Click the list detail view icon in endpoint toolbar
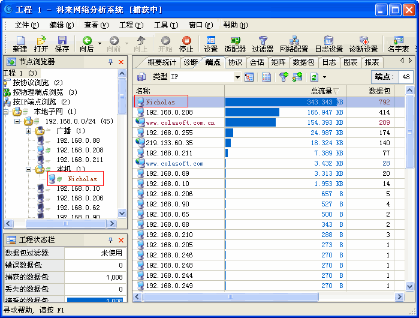The height and width of the screenshot is (318, 419). coord(266,77)
